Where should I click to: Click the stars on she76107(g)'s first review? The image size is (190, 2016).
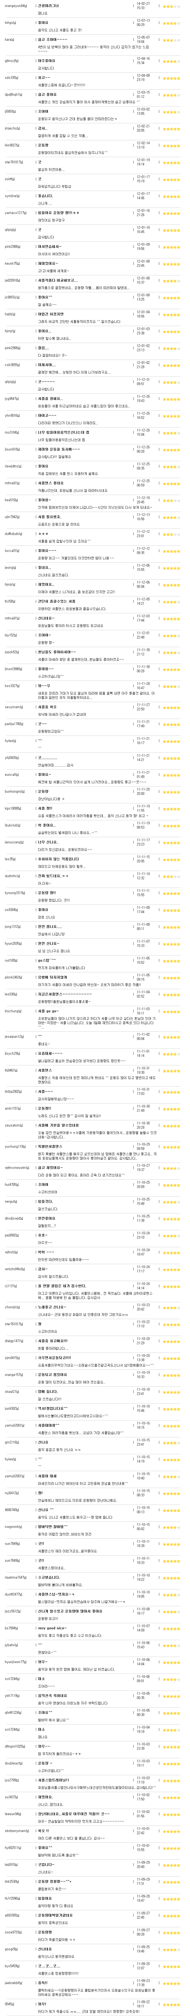(x=172, y=163)
